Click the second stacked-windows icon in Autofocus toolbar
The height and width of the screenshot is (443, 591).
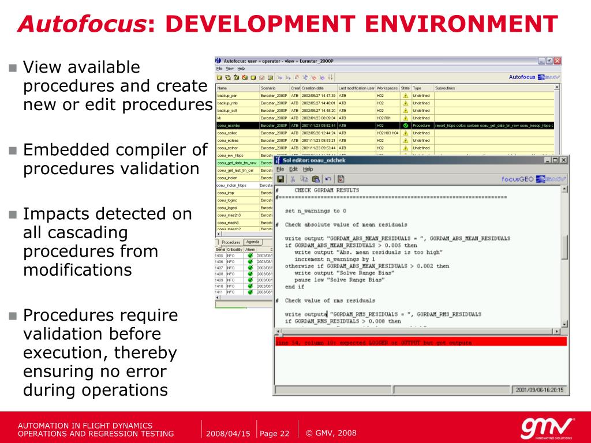tap(228, 78)
